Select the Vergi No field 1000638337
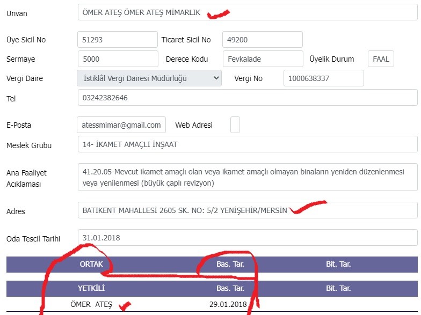This screenshot has height=315, width=421. click(323, 78)
